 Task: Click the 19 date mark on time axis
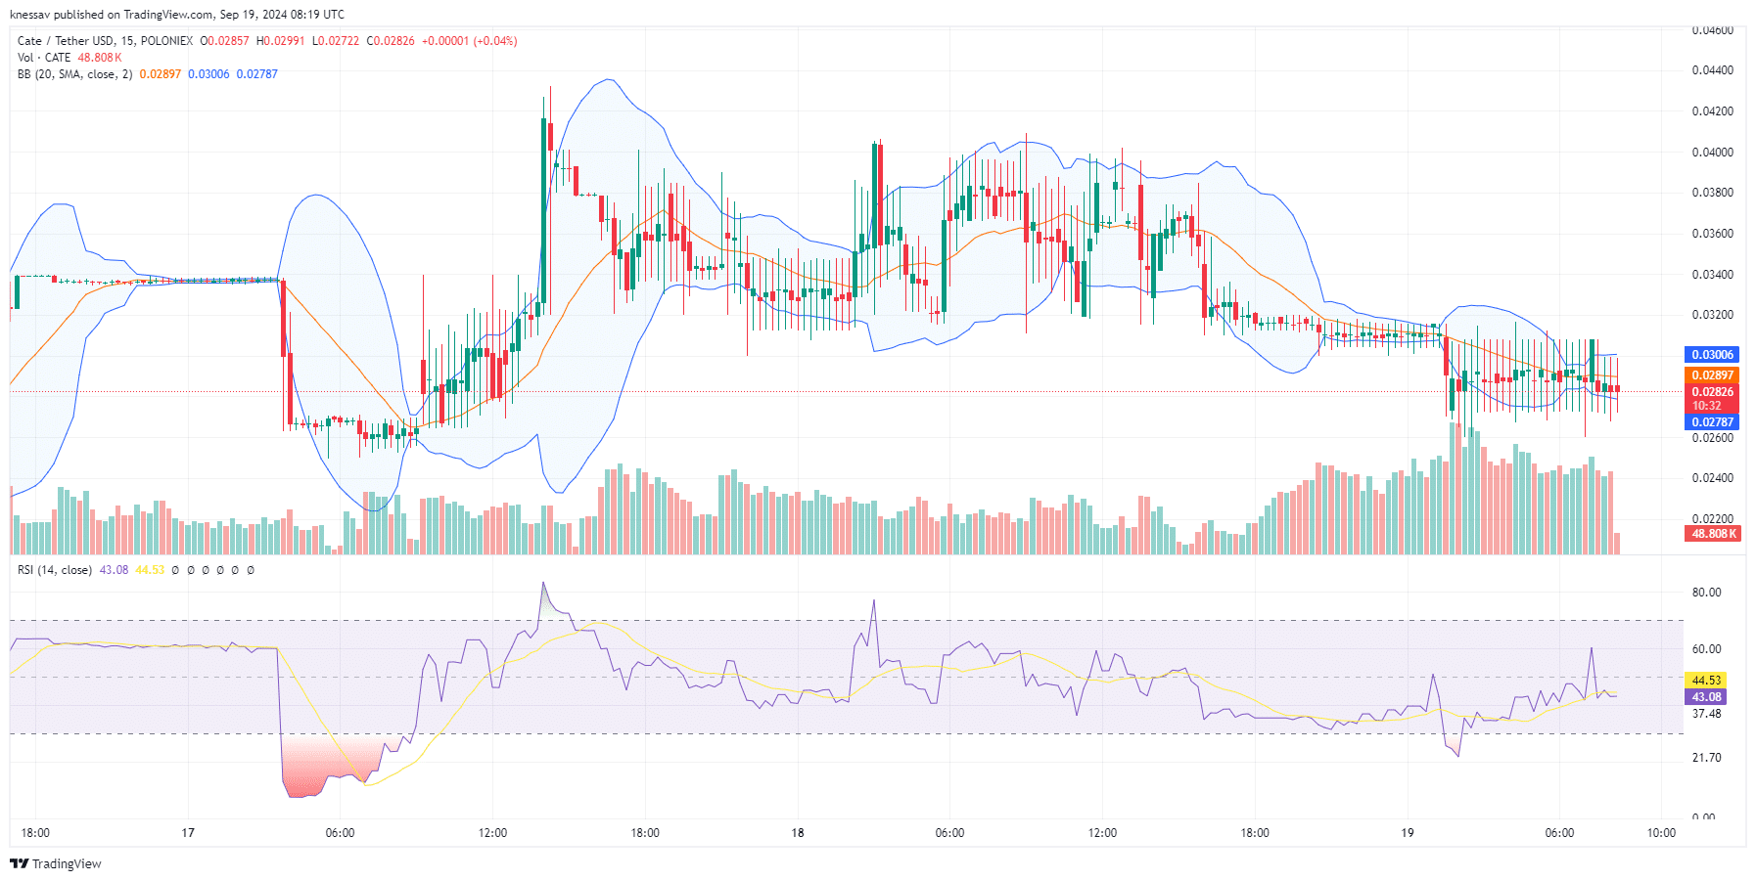pyautogui.click(x=1408, y=833)
